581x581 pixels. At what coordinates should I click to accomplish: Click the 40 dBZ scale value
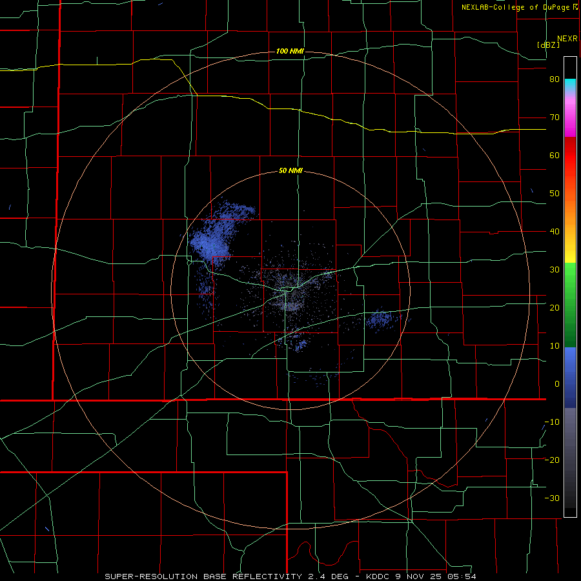pyautogui.click(x=555, y=232)
